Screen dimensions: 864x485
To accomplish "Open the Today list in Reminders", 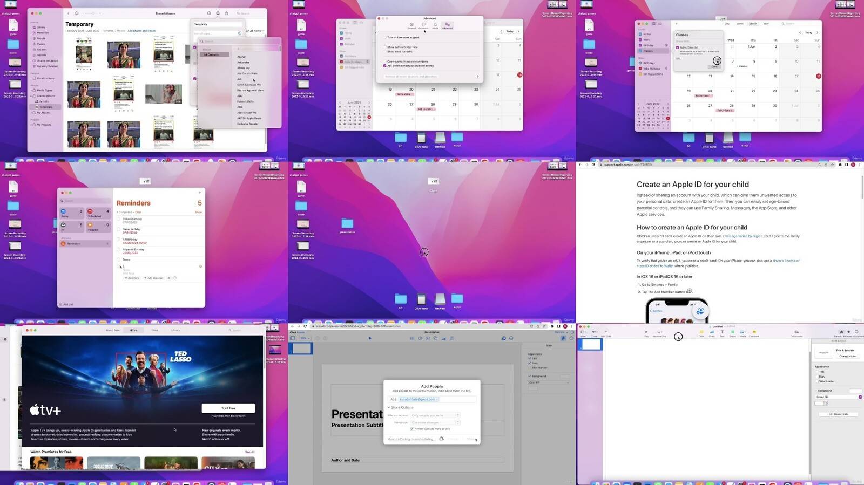I will coord(72,213).
